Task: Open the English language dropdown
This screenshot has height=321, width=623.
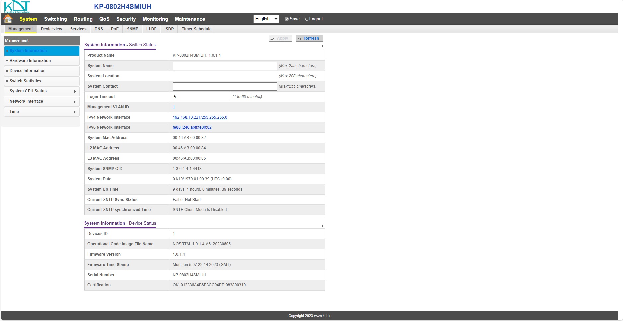Action: click(x=266, y=19)
